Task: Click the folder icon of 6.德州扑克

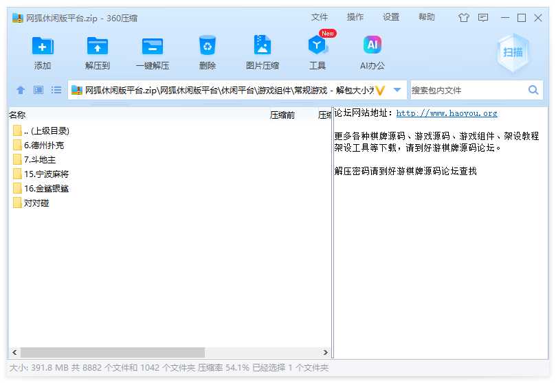Action: coord(17,145)
